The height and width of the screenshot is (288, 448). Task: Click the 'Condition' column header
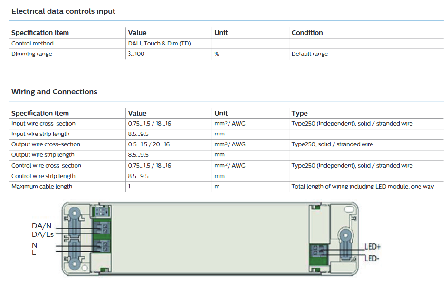pos(307,33)
